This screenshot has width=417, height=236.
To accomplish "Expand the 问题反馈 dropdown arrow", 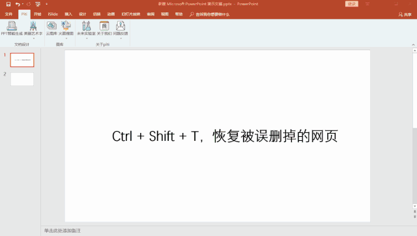I will (x=121, y=38).
